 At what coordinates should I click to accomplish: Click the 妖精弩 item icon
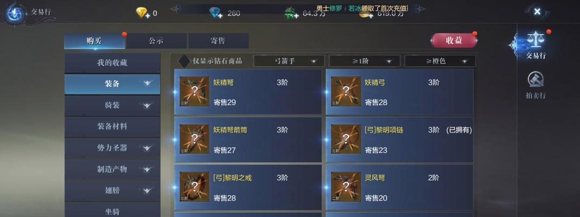(x=194, y=91)
